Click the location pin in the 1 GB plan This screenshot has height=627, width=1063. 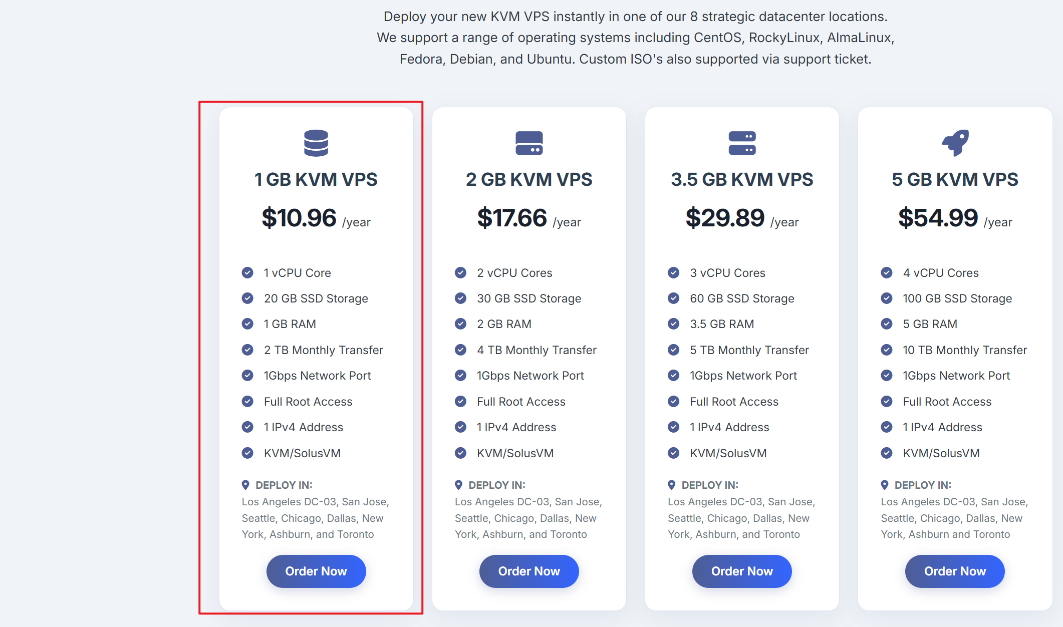245,485
